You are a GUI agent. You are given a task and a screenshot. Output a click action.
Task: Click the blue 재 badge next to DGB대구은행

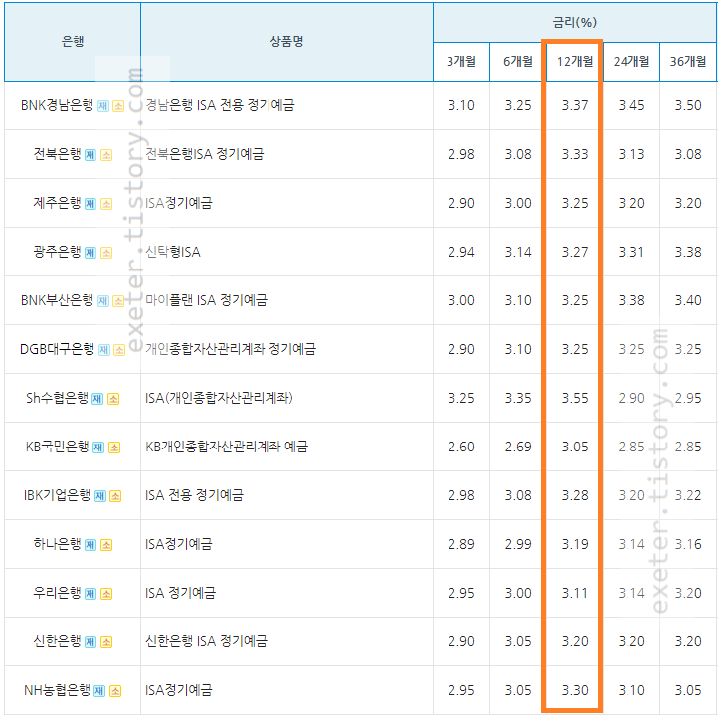coord(104,350)
